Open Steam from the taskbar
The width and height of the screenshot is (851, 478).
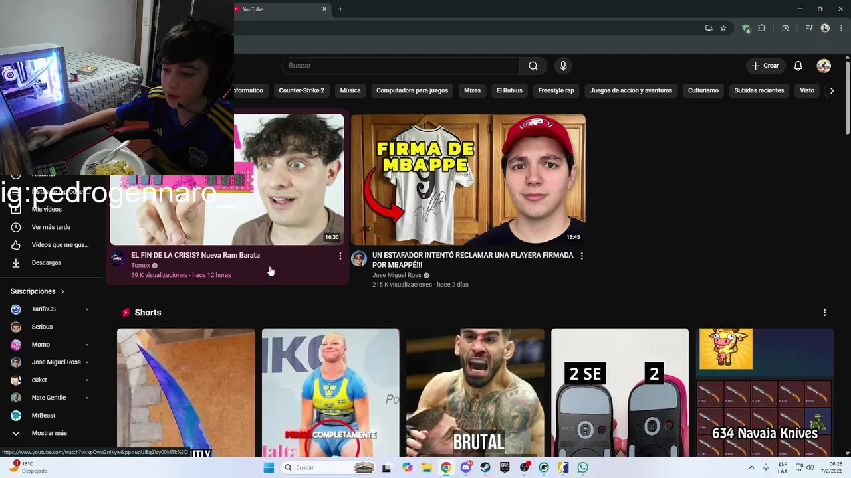(485, 467)
